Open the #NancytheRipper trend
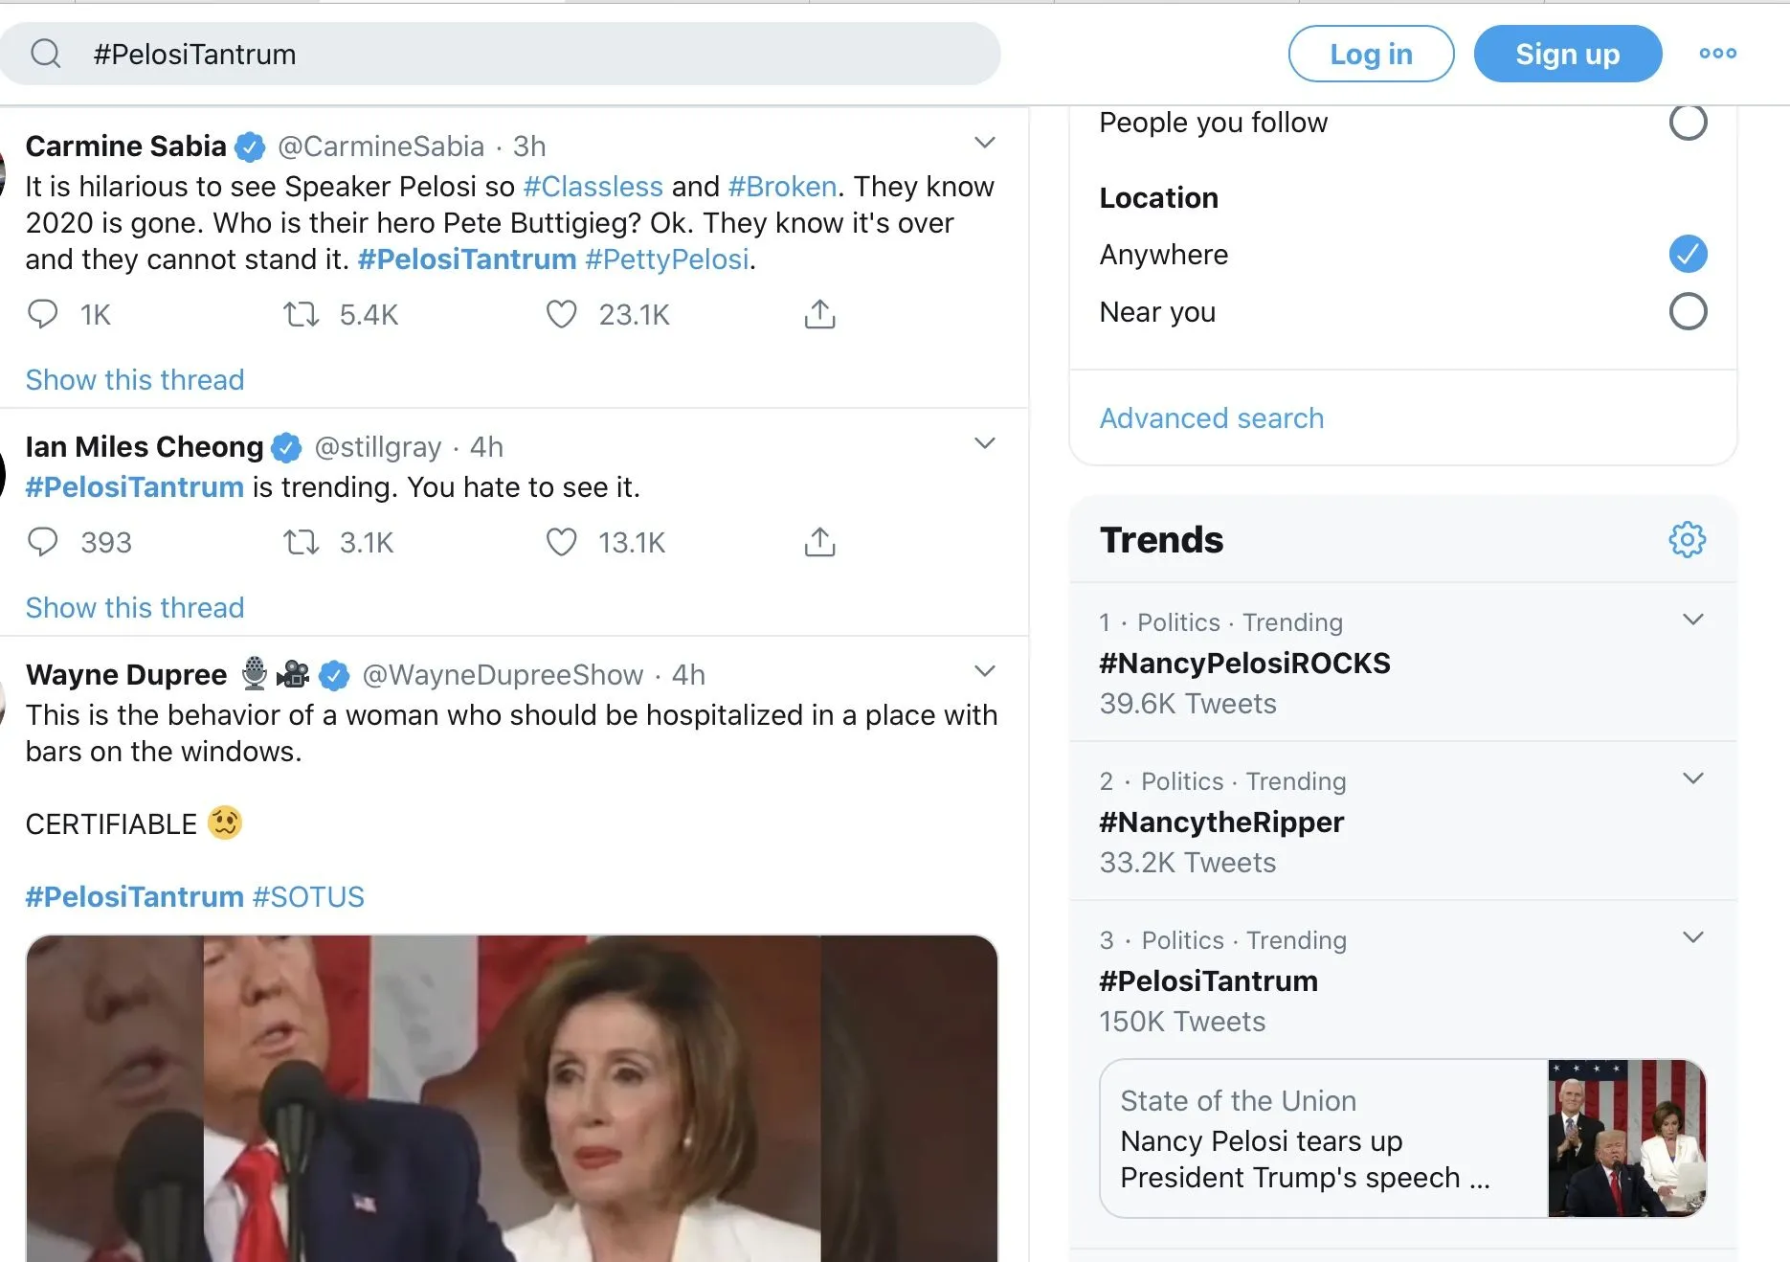 [x=1221, y=823]
